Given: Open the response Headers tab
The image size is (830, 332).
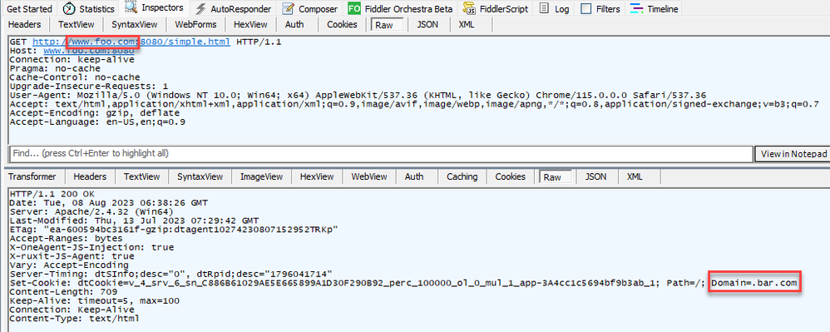Looking at the screenshot, I should (90, 177).
